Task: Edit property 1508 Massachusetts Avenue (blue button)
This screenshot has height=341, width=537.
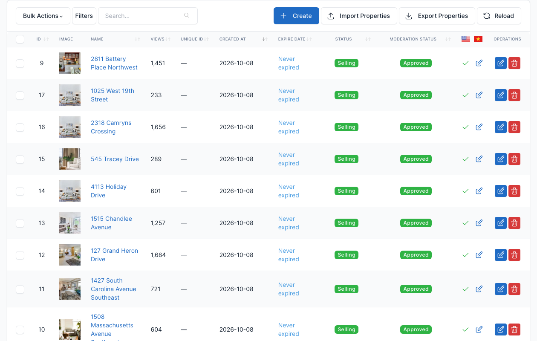Action: tap(501, 329)
